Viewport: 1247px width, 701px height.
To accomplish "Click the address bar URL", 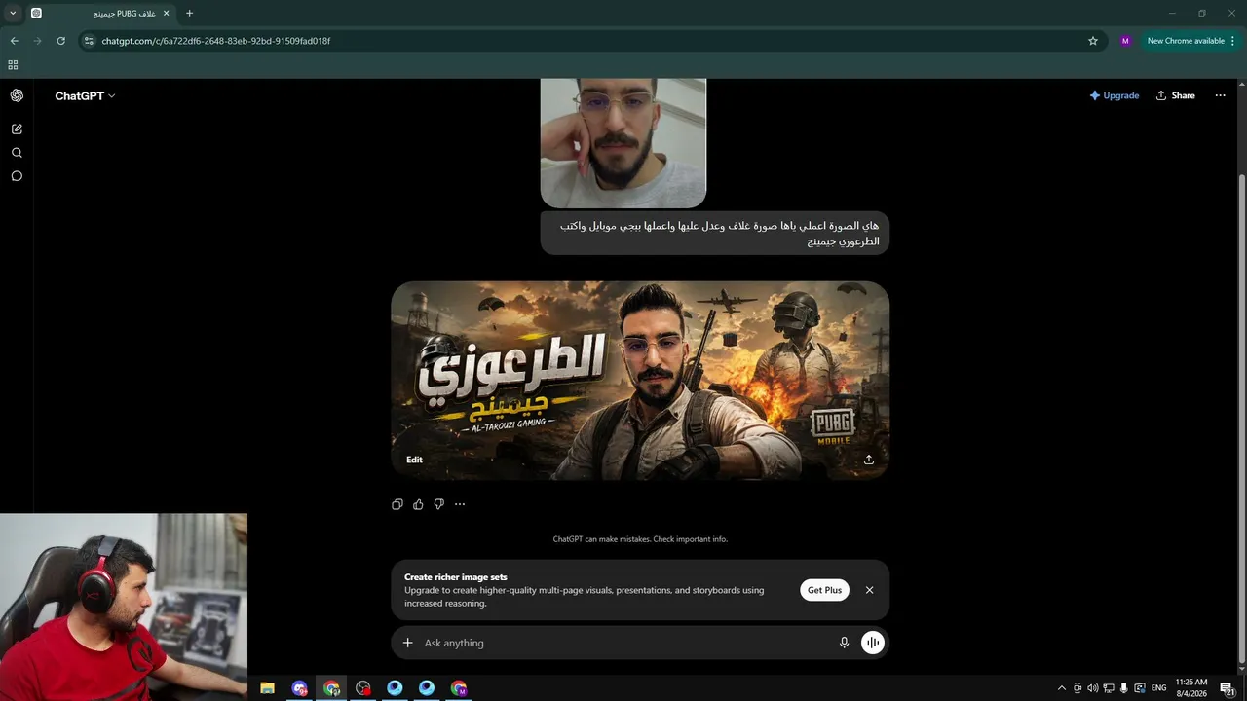I will click(x=216, y=41).
